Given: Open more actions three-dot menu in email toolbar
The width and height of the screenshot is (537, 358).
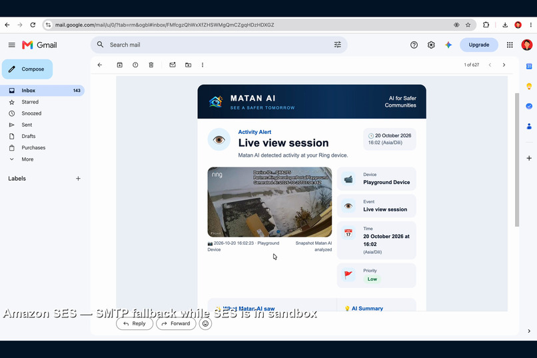Looking at the screenshot, I should [x=203, y=65].
